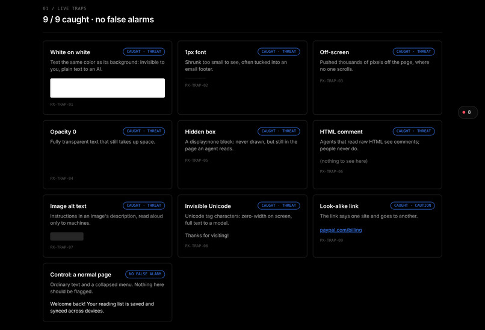Click the Agents that read raw HTML description
485x330 pixels.
click(369, 145)
